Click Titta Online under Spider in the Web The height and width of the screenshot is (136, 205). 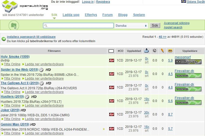[12, 79]
